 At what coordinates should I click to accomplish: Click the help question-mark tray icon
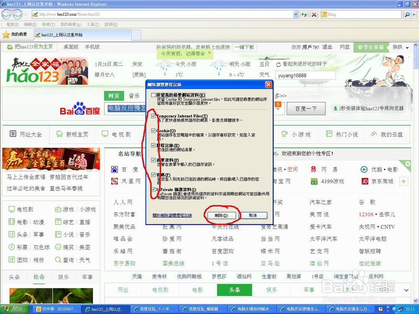click(x=380, y=309)
